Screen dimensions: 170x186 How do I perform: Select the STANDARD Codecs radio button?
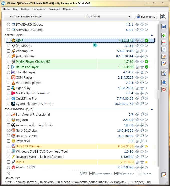pyautogui.click(x=8, y=24)
